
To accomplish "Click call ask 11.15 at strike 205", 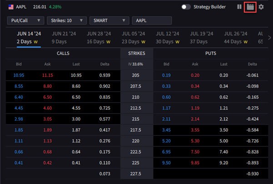I will pos(48,75).
